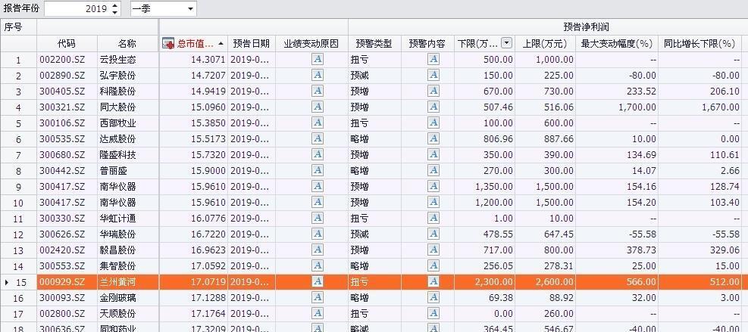
Task: Select stock code 300330.SZ
Action: [62, 218]
